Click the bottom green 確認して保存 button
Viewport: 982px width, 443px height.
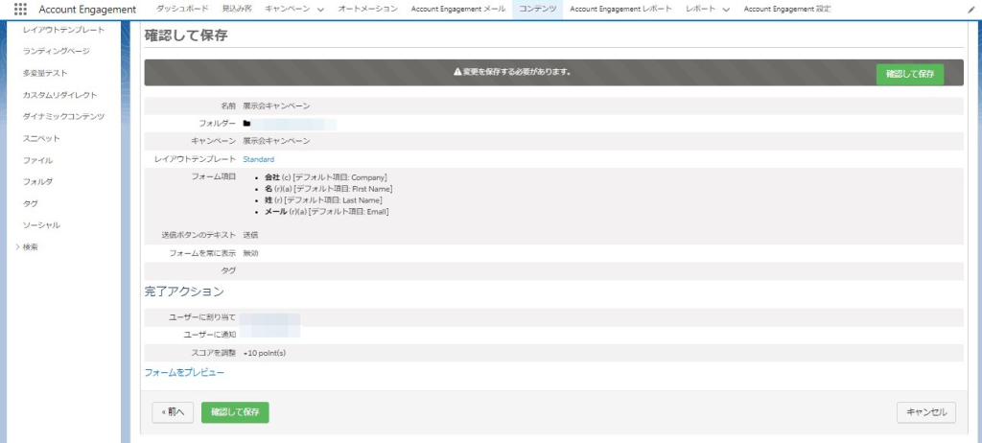(235, 412)
